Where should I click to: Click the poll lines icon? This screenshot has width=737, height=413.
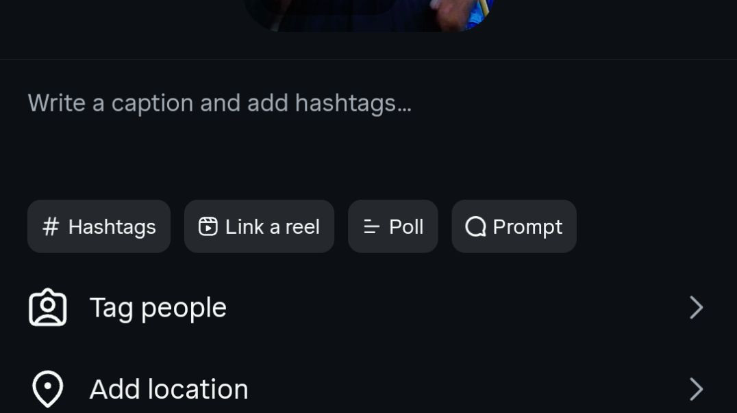(x=371, y=226)
